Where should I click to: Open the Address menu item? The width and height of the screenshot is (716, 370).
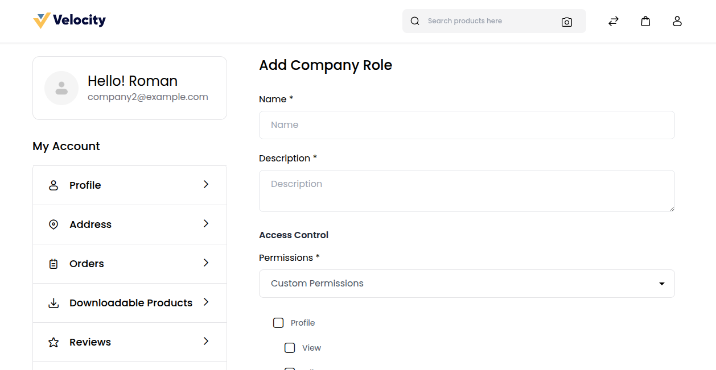[x=90, y=225]
